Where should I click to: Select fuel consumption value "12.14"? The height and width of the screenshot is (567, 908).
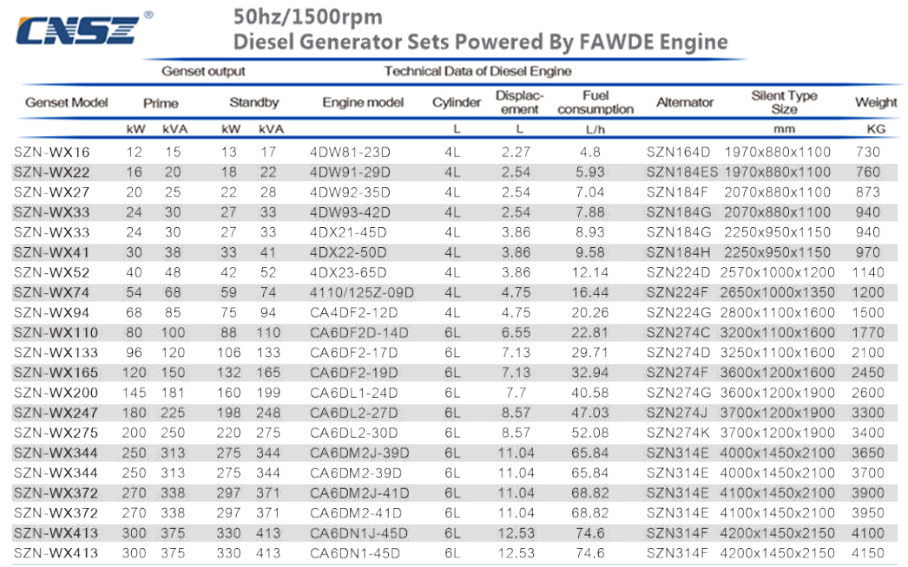590,272
